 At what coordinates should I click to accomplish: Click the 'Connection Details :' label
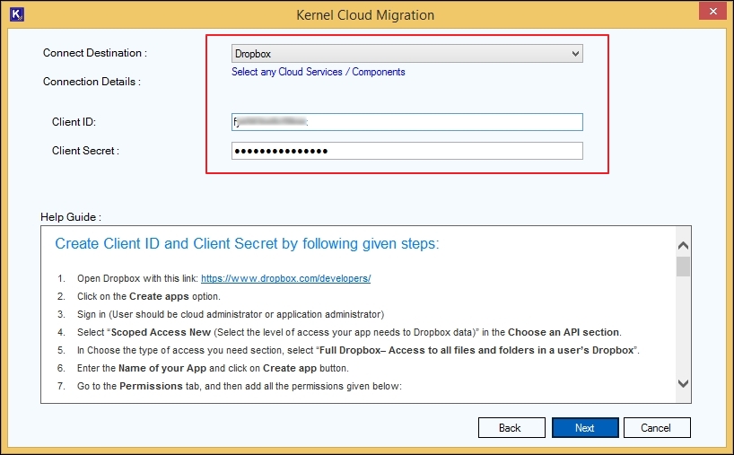[92, 82]
